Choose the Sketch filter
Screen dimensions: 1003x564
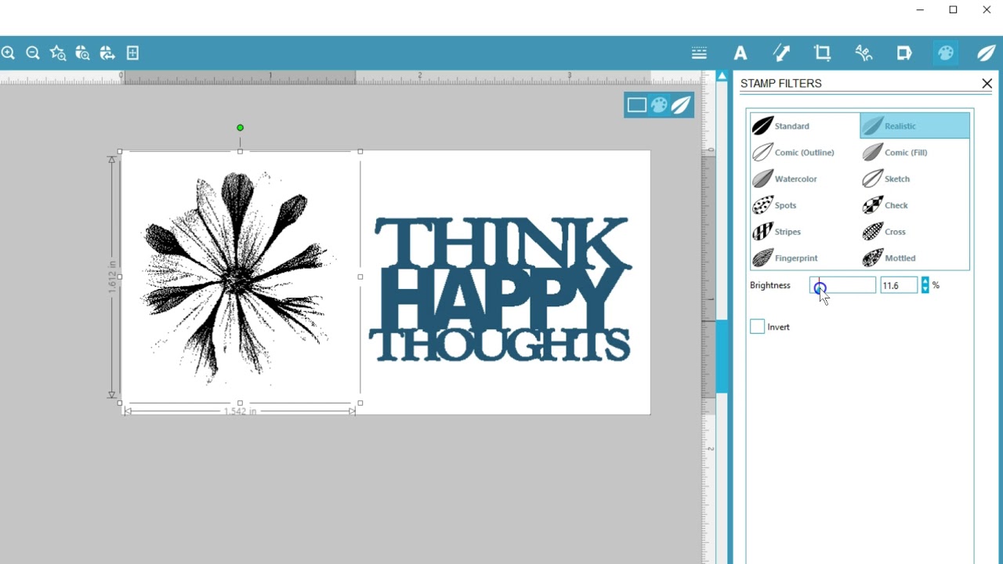[914, 179]
